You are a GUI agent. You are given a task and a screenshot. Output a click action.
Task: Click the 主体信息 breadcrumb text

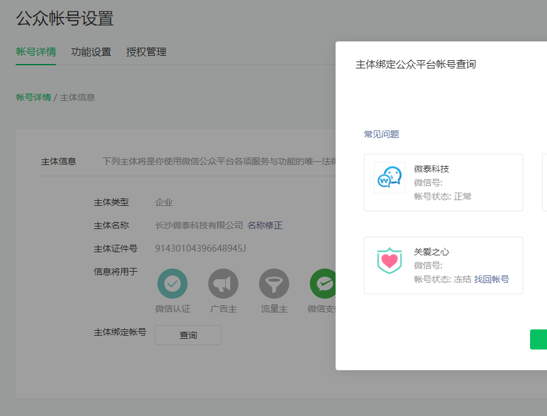point(77,97)
